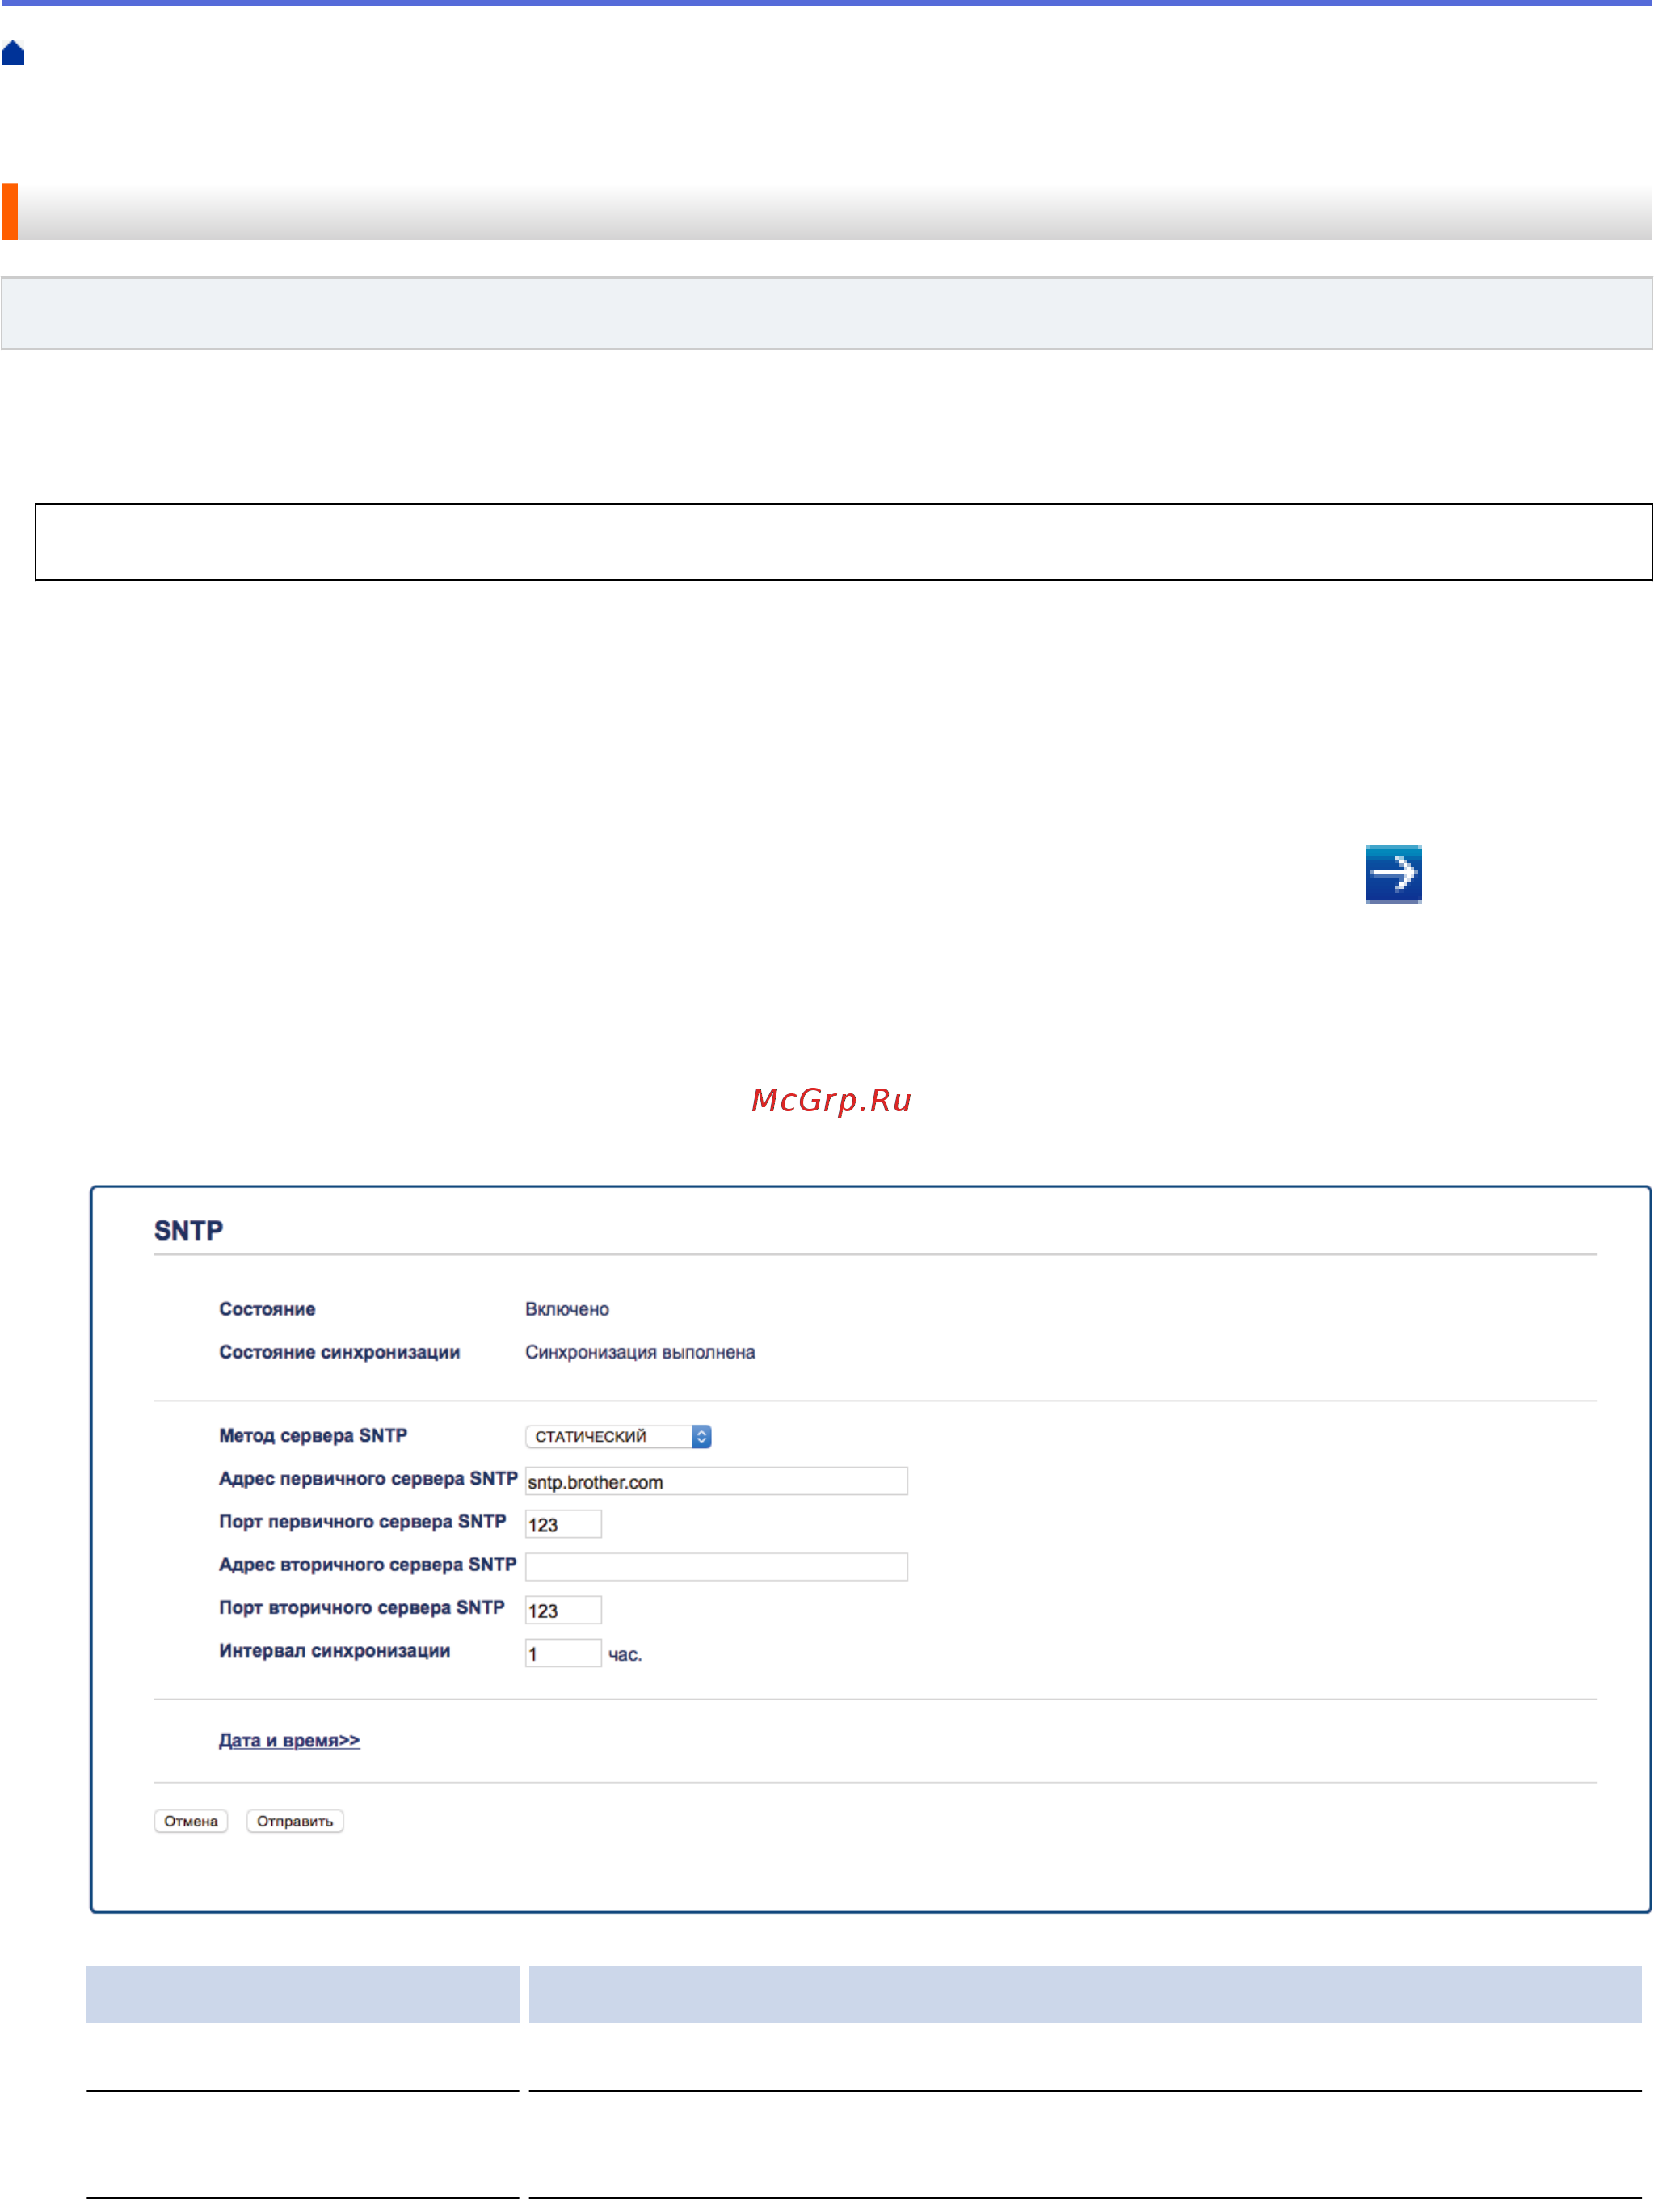Click the primary SNTP server port field

[562, 1524]
